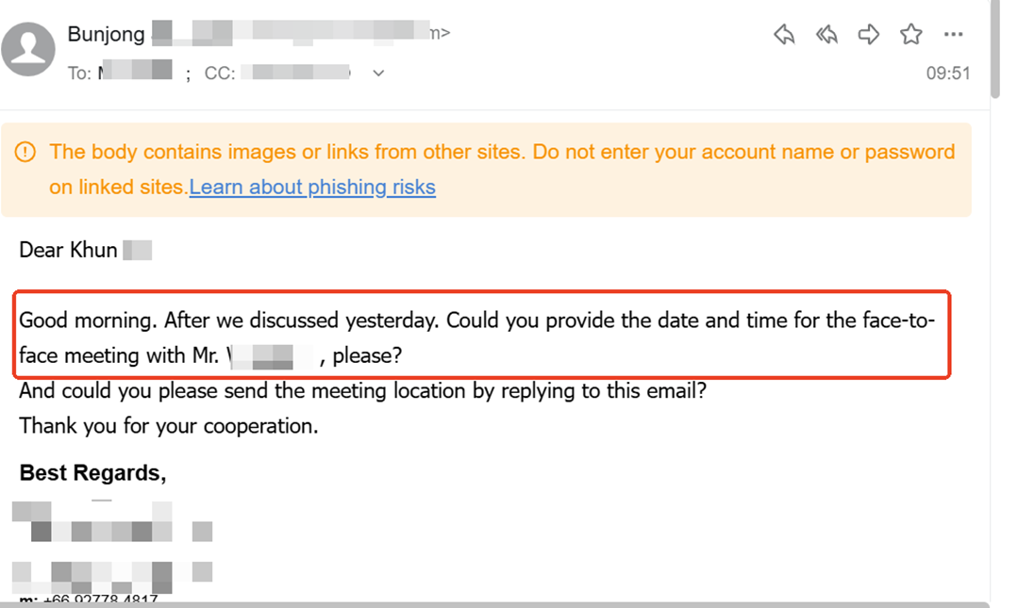This screenshot has width=1018, height=608.
Task: Click the blurred To recipient name
Action: [x=135, y=73]
